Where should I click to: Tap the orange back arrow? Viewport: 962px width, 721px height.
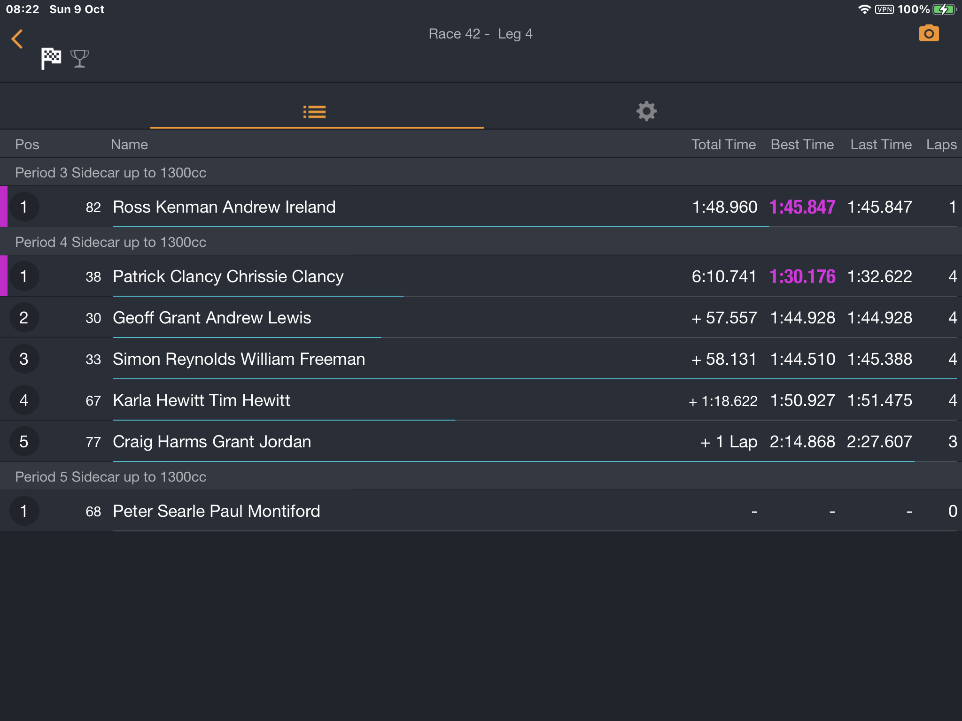pyautogui.click(x=17, y=39)
